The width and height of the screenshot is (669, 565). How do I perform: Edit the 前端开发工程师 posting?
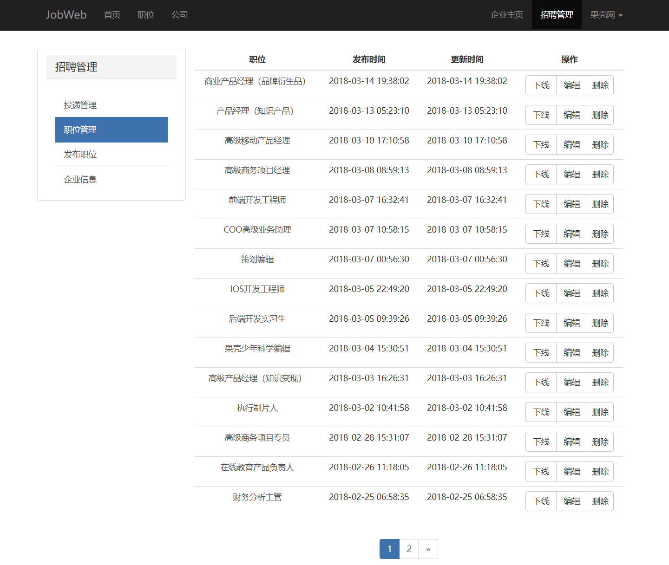click(571, 204)
